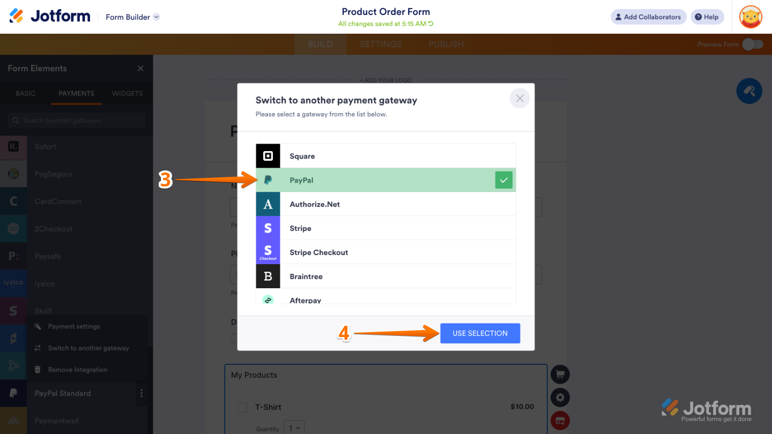Viewport: 772px width, 434px height.
Task: Click the Square gateway icon
Action: 268,156
